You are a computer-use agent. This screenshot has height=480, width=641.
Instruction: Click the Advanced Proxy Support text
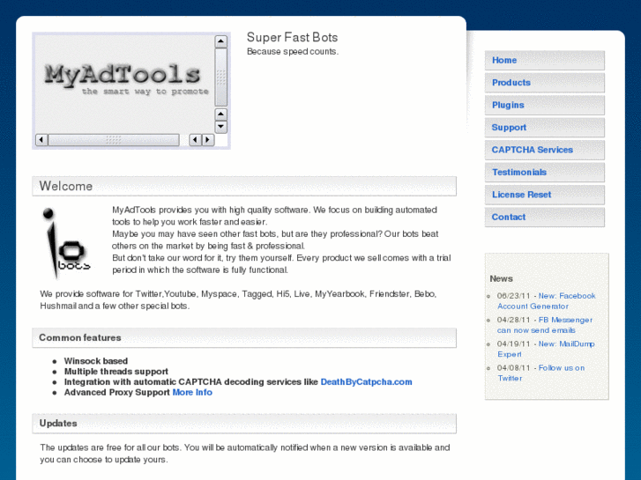(117, 393)
